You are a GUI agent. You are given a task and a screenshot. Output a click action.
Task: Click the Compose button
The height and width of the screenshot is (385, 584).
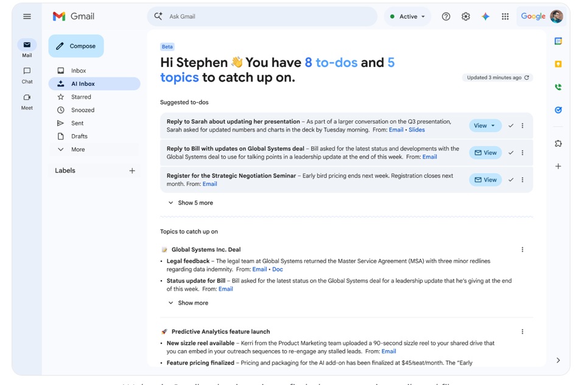click(76, 46)
